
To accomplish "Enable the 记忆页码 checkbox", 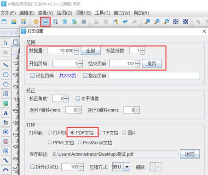I will [x=32, y=75].
